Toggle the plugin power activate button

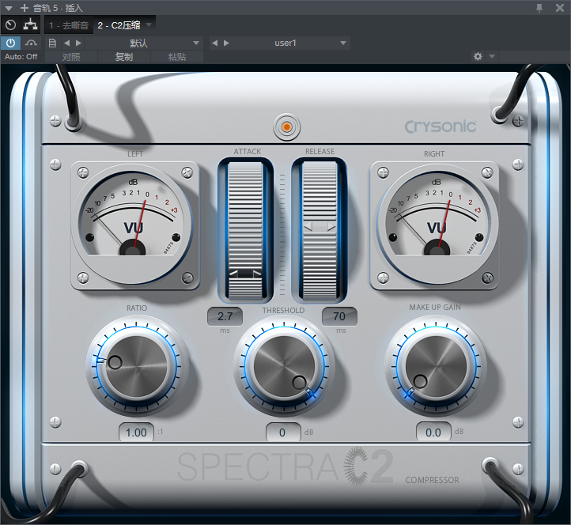click(10, 43)
